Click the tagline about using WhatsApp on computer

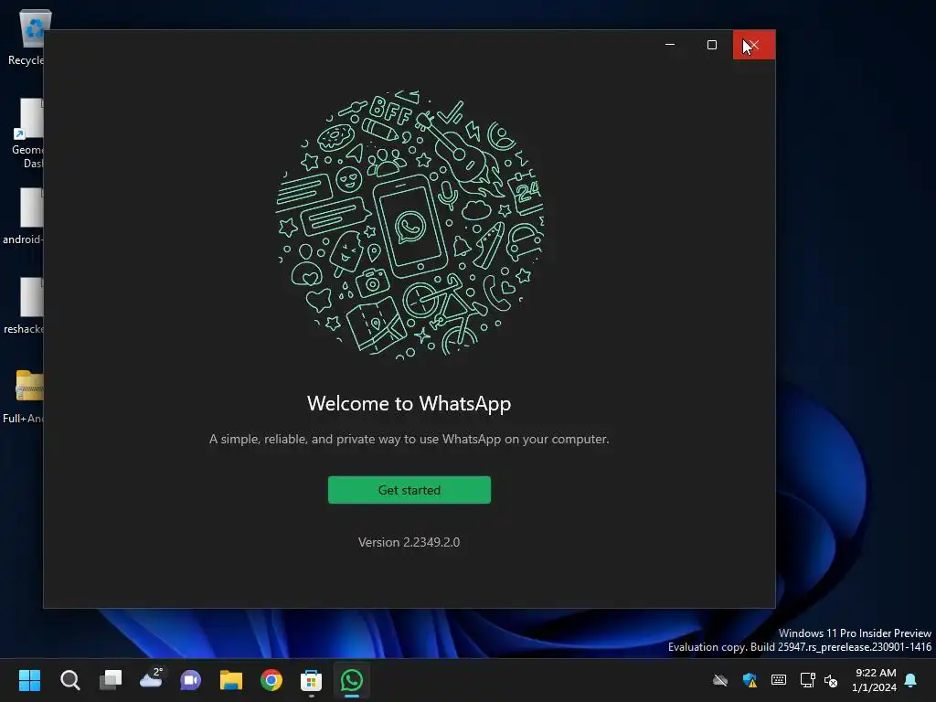[x=409, y=439]
